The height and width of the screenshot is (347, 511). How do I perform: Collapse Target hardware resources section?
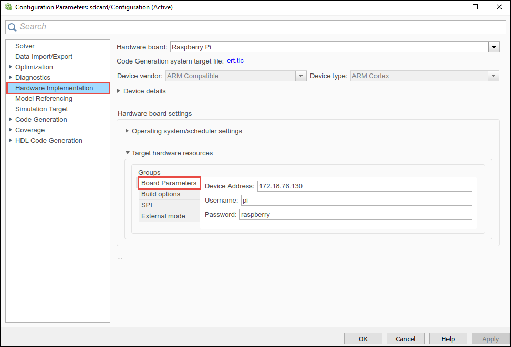(127, 153)
